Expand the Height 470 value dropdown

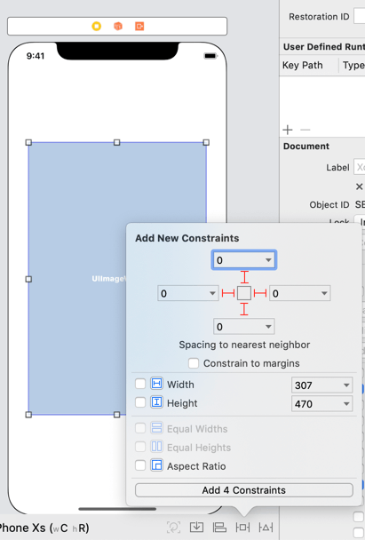(346, 404)
